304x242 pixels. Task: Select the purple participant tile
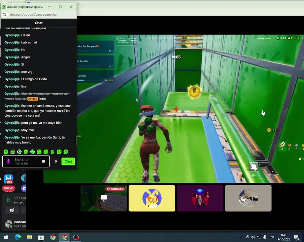point(200,198)
